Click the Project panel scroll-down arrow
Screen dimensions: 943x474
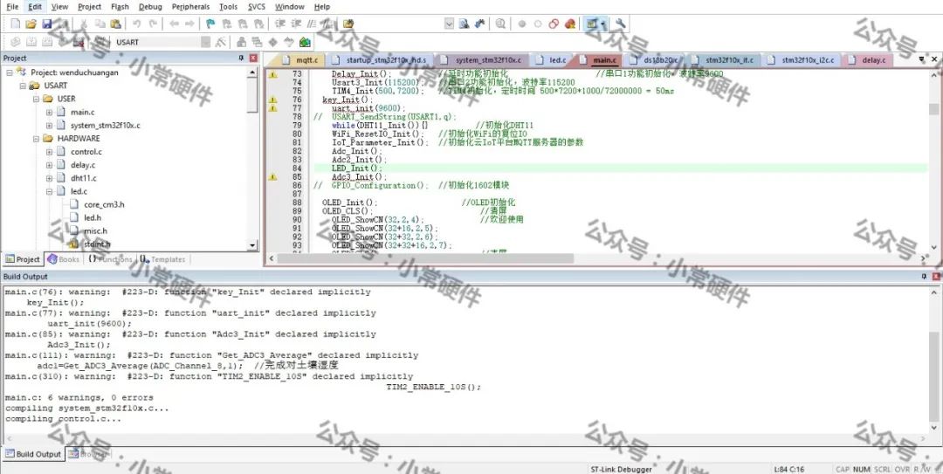[252, 245]
